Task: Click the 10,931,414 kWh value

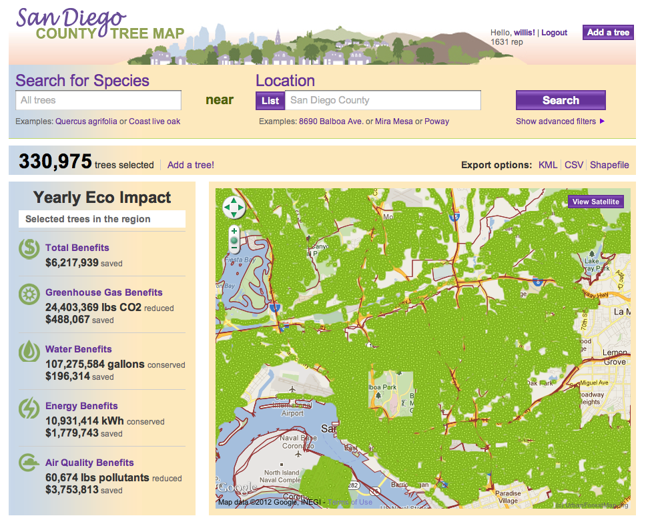Action: click(x=85, y=421)
